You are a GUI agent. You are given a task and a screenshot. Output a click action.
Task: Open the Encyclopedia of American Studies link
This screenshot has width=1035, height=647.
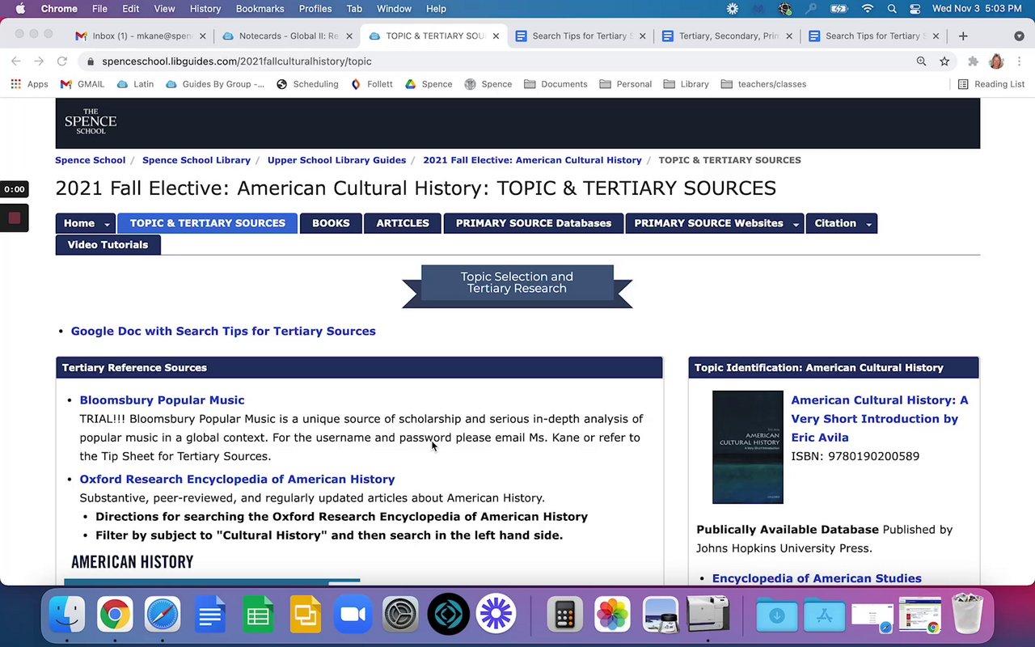pos(817,578)
